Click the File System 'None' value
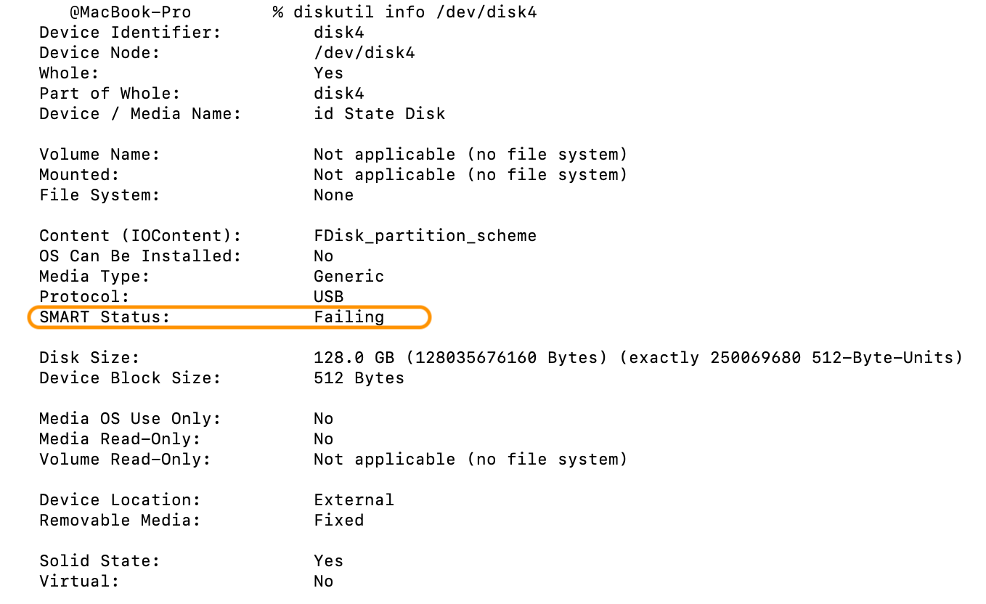This screenshot has height=604, width=986. (x=333, y=195)
